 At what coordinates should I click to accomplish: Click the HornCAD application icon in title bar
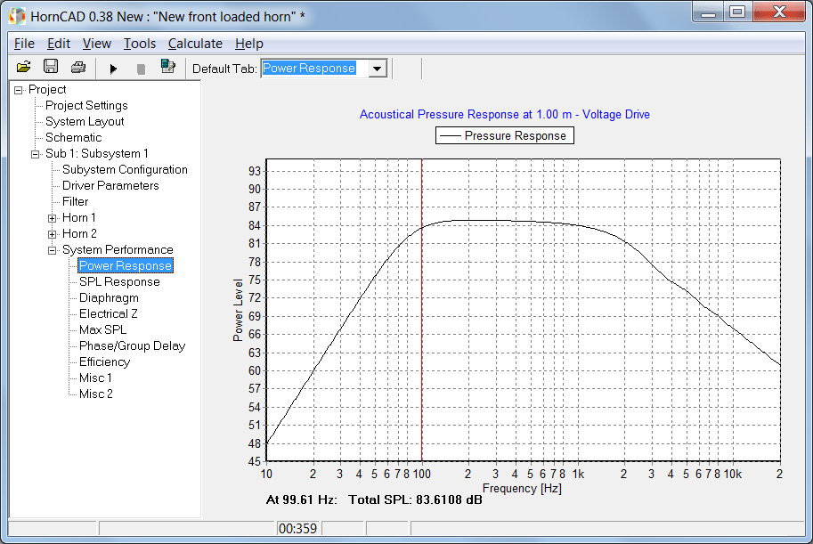coord(17,16)
